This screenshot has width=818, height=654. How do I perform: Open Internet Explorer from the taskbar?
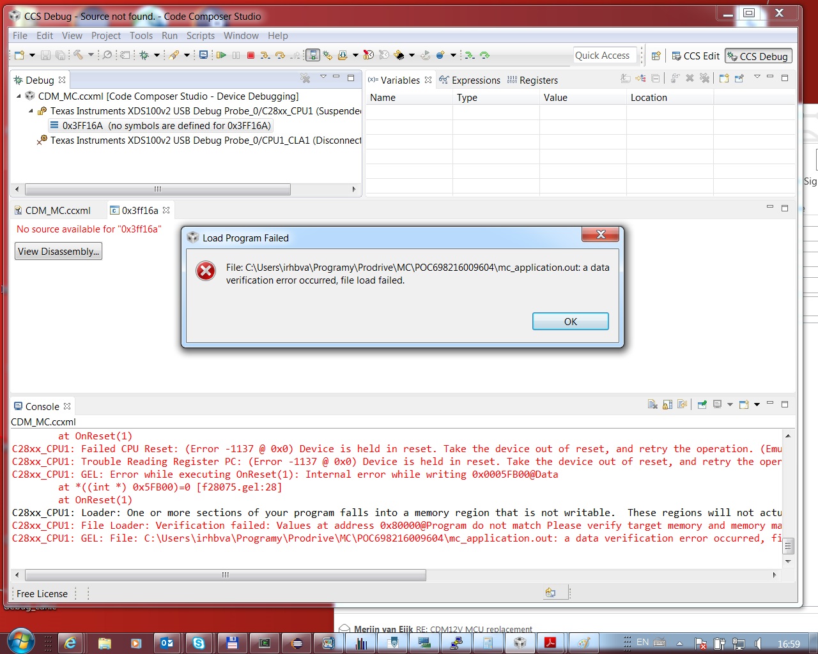tap(70, 643)
